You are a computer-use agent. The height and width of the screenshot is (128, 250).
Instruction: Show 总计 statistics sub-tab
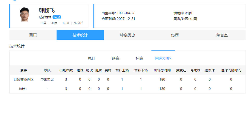coord(91,58)
